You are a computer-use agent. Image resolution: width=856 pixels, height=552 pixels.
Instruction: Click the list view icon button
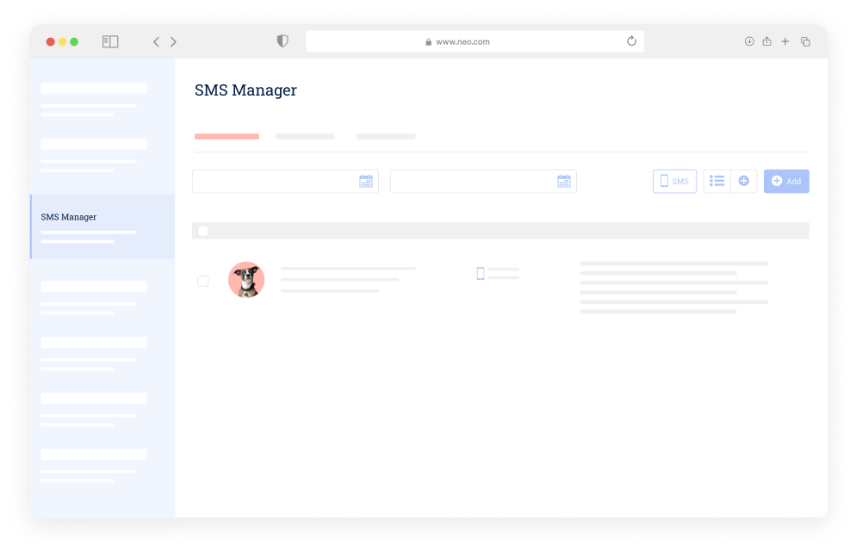pyautogui.click(x=716, y=181)
